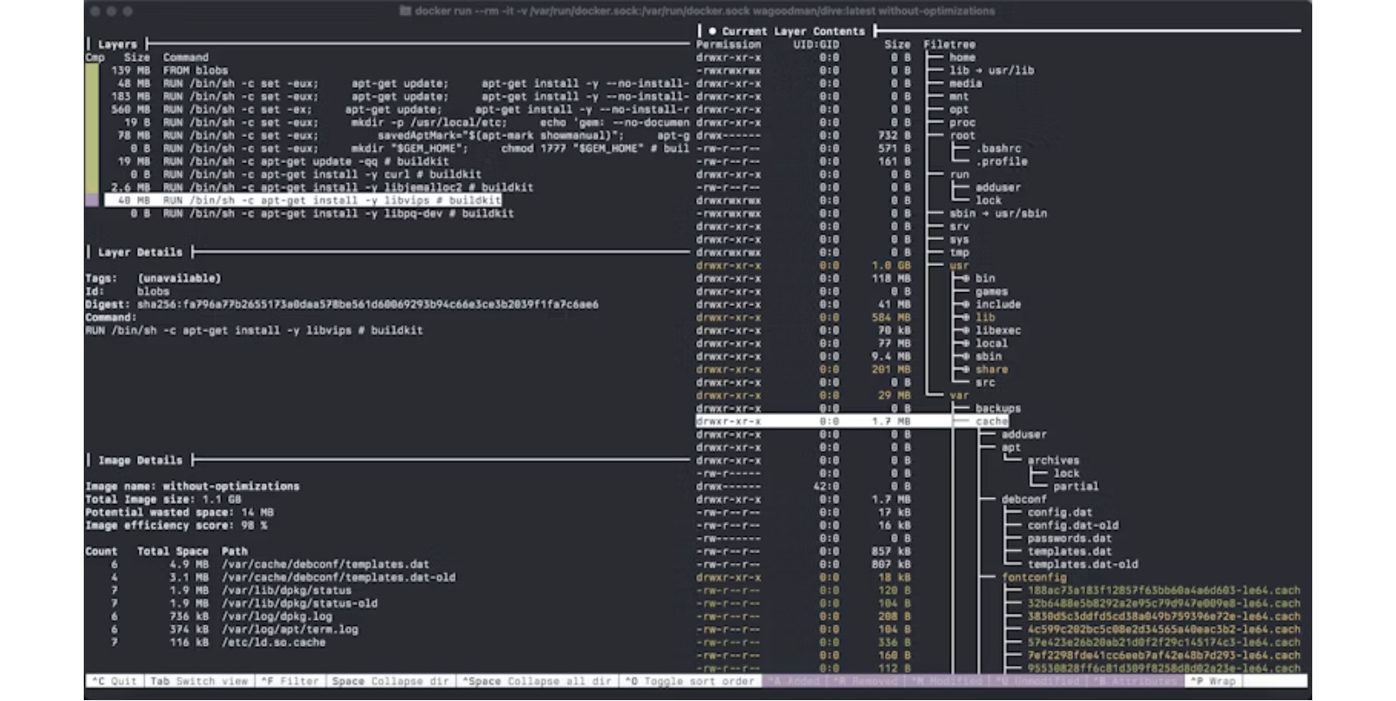Select the .profile file entry
Viewport: 1396px width, 701px height.
[x=1002, y=161]
